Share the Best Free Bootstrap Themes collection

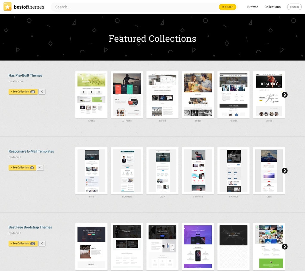coord(42,243)
